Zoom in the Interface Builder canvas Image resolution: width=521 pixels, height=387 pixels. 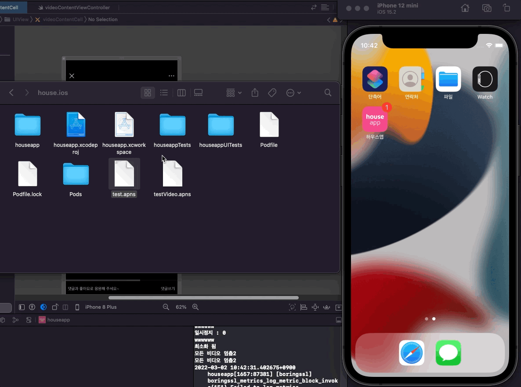point(195,307)
